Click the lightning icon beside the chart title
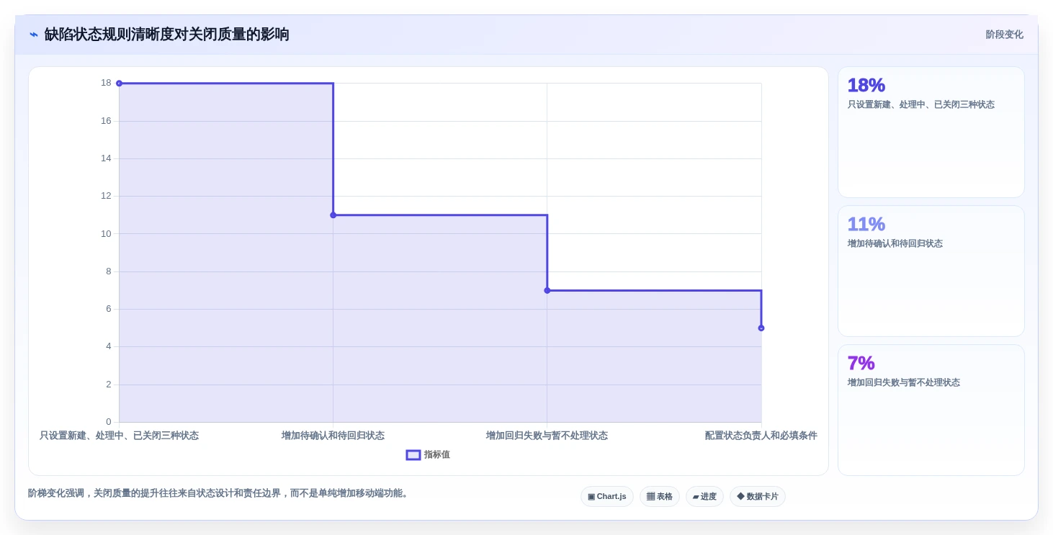 tap(34, 35)
